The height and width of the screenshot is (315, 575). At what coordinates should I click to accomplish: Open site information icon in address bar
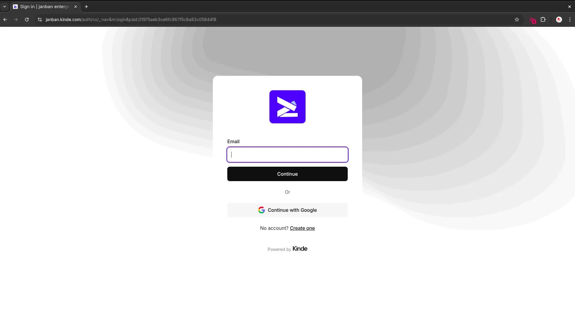39,20
